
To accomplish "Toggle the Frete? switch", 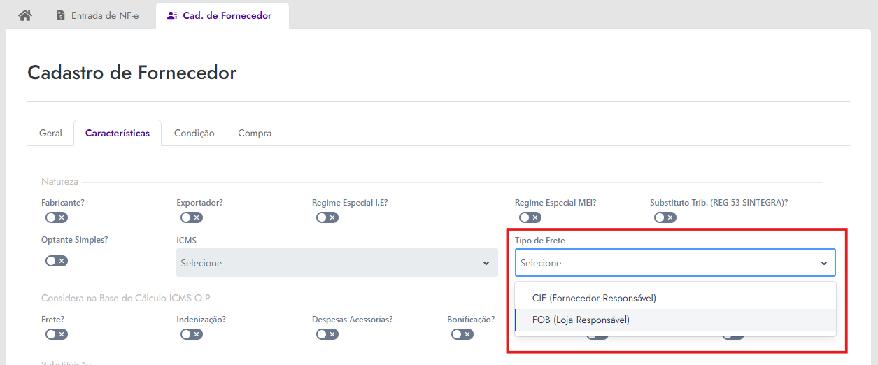I will tap(57, 334).
